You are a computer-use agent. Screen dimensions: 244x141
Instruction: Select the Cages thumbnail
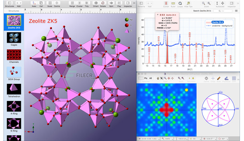pyautogui.click(x=14, y=38)
